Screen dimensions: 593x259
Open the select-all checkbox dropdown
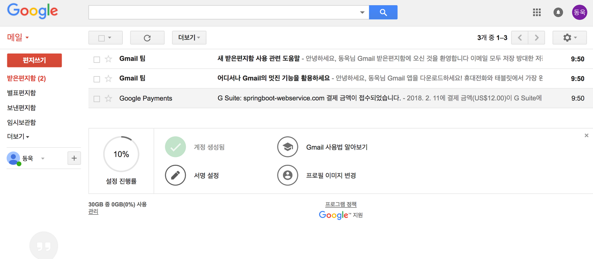pyautogui.click(x=106, y=38)
